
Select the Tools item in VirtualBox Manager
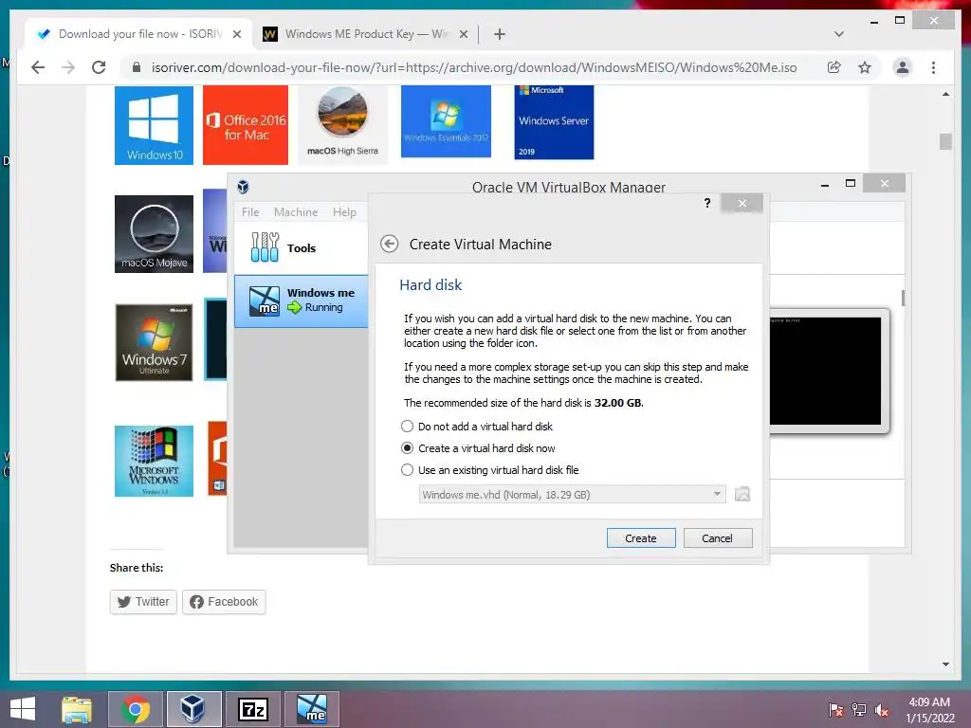(x=301, y=247)
